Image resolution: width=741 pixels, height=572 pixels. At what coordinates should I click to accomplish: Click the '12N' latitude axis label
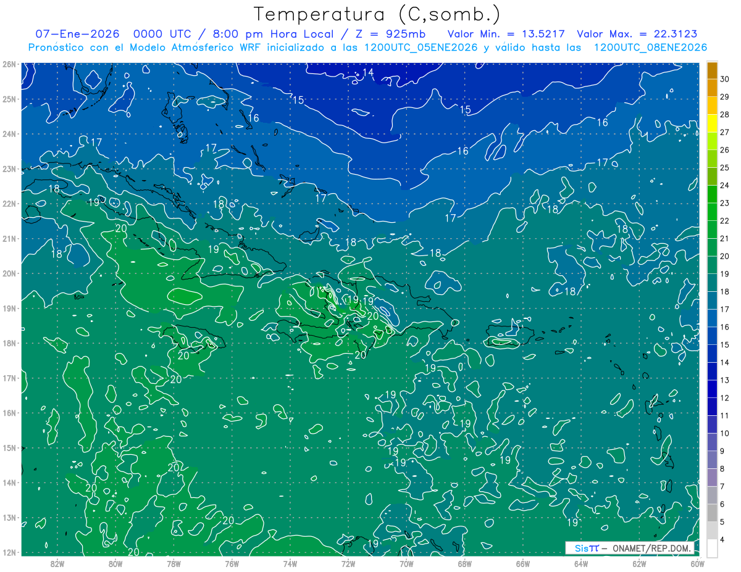tap(9, 552)
